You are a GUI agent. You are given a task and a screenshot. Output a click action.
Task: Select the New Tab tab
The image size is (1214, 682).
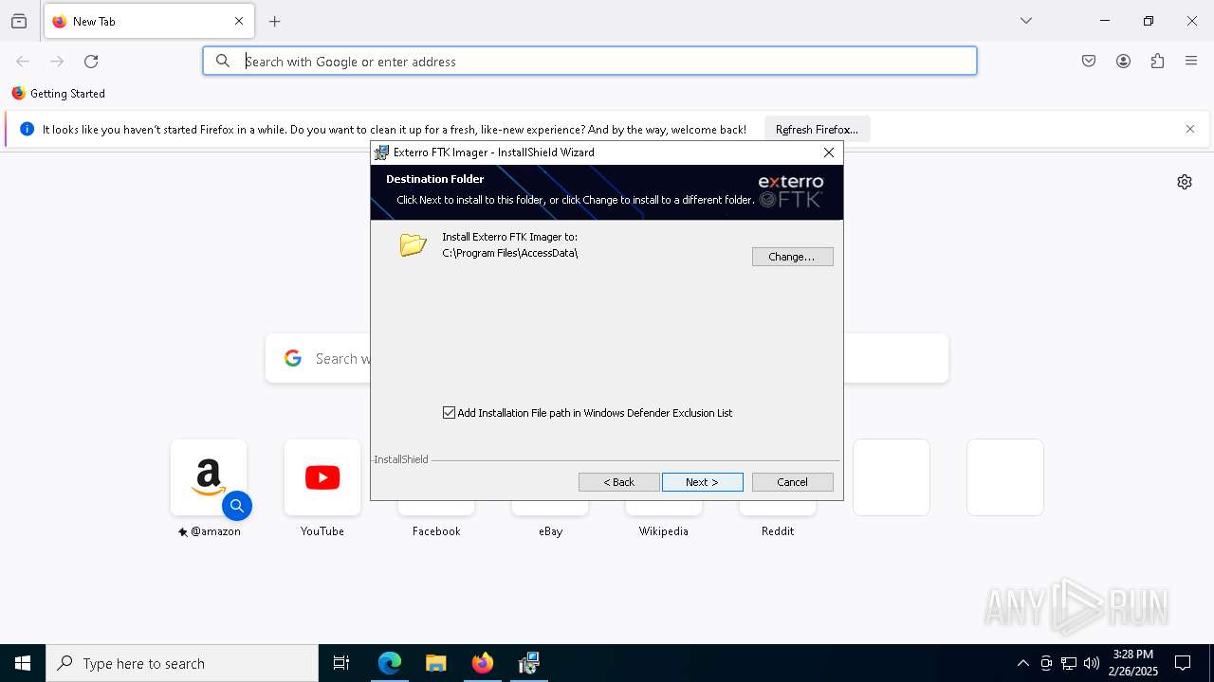point(148,21)
